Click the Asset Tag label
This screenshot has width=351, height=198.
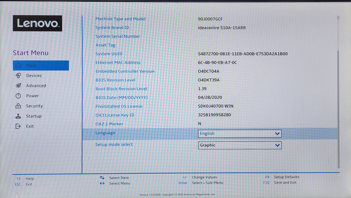pyautogui.click(x=105, y=45)
